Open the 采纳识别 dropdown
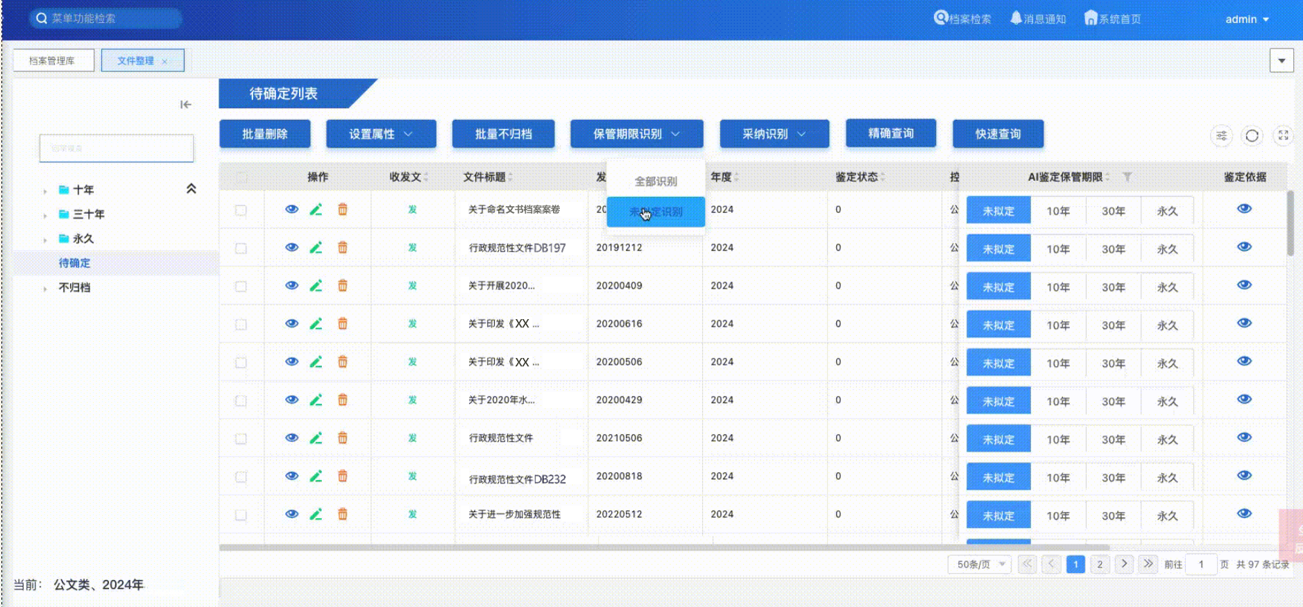This screenshot has width=1303, height=607. (x=774, y=135)
